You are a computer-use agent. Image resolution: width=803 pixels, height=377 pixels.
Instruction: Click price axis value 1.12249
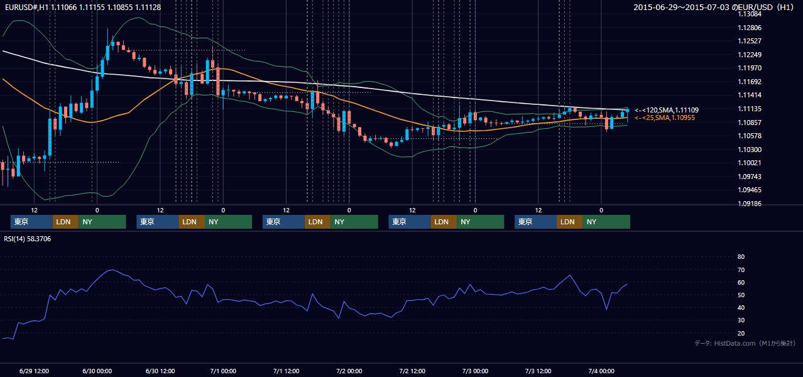[x=749, y=55]
